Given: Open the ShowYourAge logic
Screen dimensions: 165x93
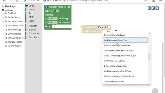Looking at the screenshot, I should click(x=14, y=30).
